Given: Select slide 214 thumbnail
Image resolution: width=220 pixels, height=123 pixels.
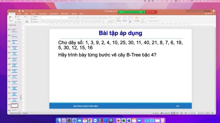Looking at the screenshot, I should tap(14, 99).
